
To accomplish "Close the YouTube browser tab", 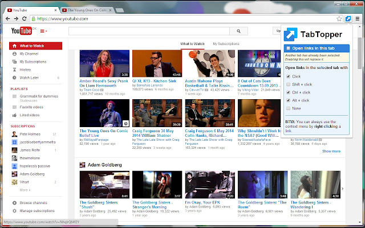I will pos(56,10).
